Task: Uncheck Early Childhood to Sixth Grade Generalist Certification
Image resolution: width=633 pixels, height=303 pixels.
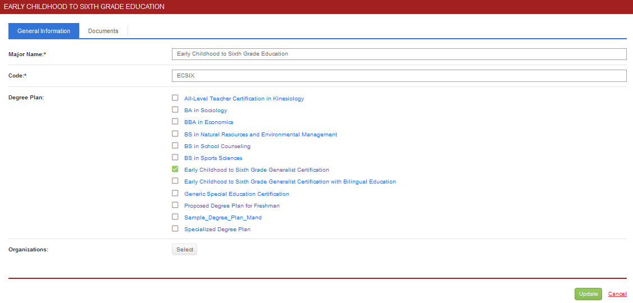Action: click(175, 169)
